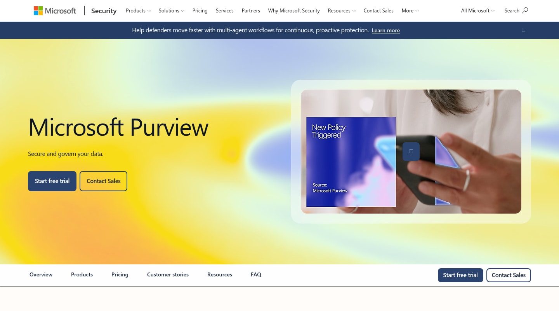Click the 'Secure and govern your data.' text
Viewport: 559px width, 311px height.
[x=66, y=154]
